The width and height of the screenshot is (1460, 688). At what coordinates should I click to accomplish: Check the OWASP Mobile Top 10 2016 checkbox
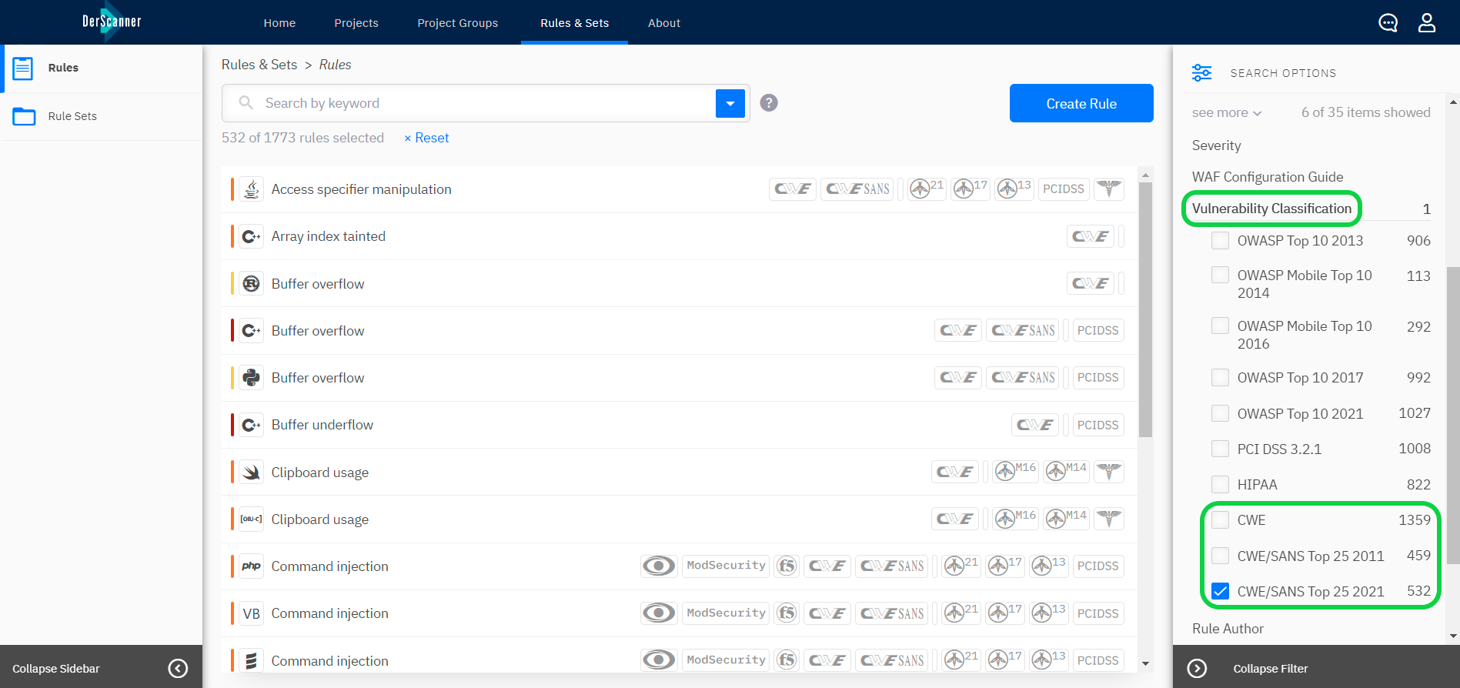click(1220, 326)
